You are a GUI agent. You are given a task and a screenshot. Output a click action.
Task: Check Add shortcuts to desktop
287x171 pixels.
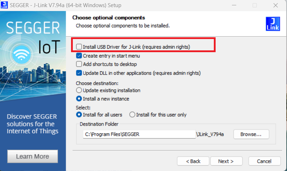pos(79,64)
